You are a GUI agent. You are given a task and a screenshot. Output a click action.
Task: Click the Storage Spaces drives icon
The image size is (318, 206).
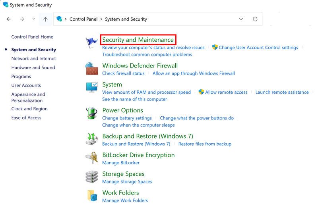[92, 177]
